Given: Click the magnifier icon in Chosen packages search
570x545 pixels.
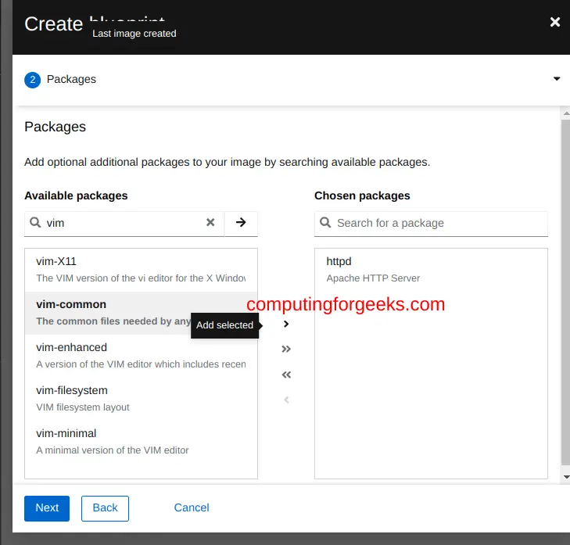Looking at the screenshot, I should pyautogui.click(x=325, y=223).
